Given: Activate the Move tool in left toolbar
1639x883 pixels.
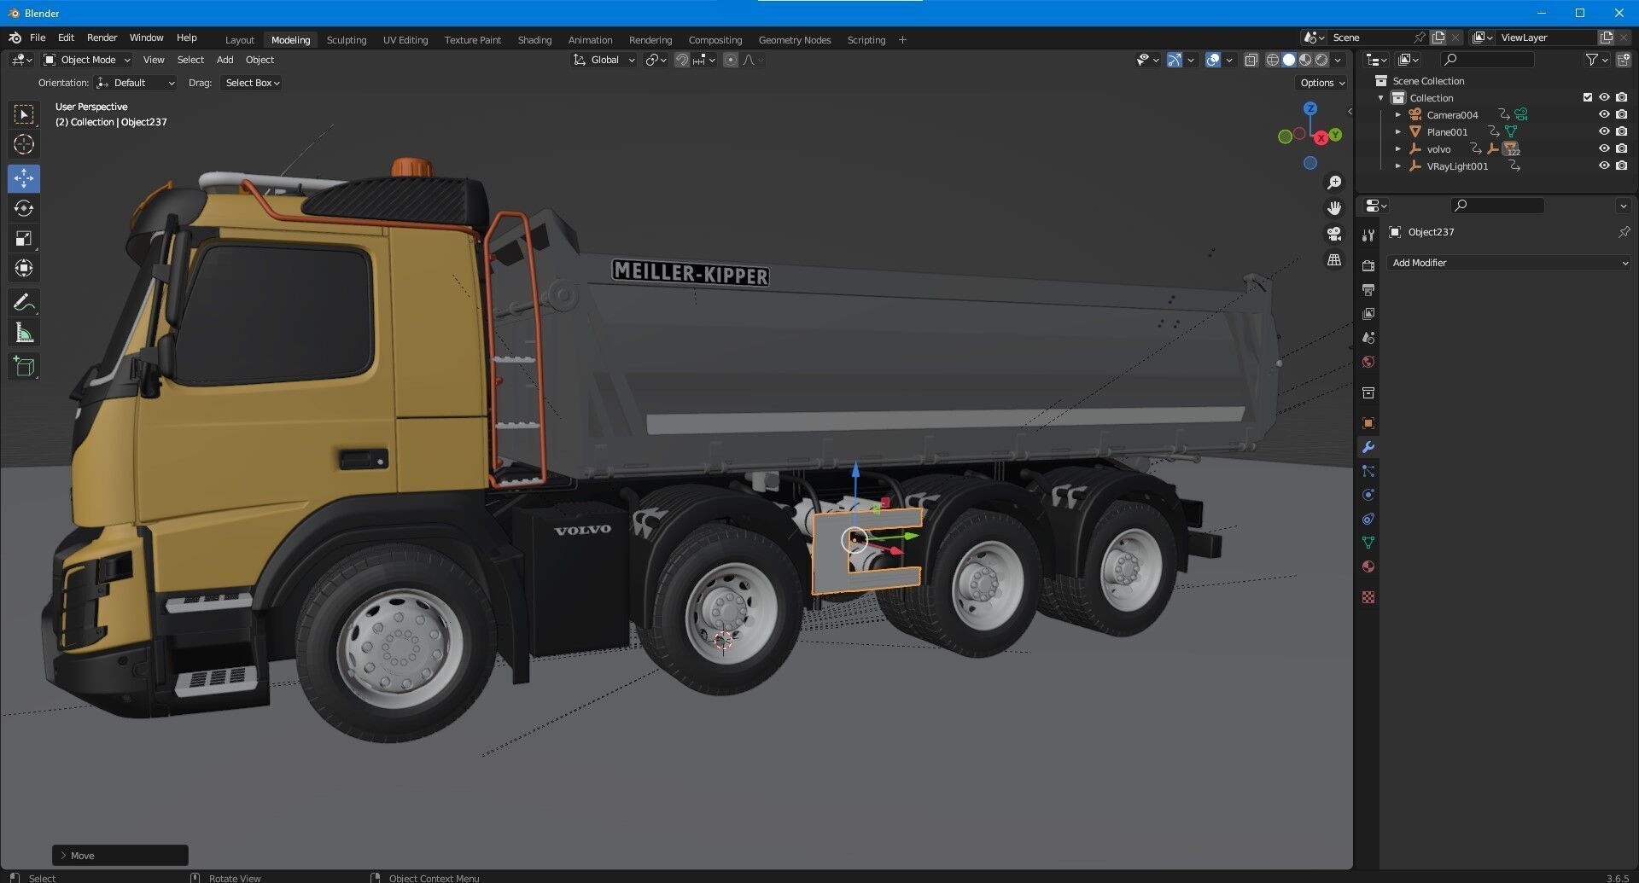Looking at the screenshot, I should 24,178.
